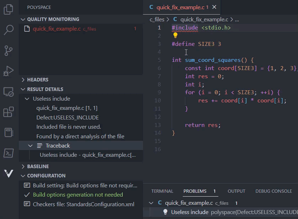Expand the Baseline section
298x219 pixels.
tap(23, 166)
